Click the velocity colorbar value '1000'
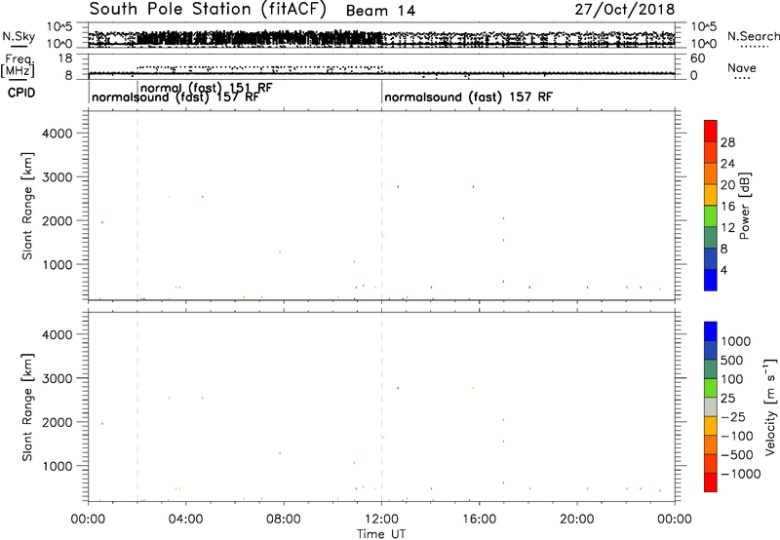780x540 pixels. (x=736, y=341)
